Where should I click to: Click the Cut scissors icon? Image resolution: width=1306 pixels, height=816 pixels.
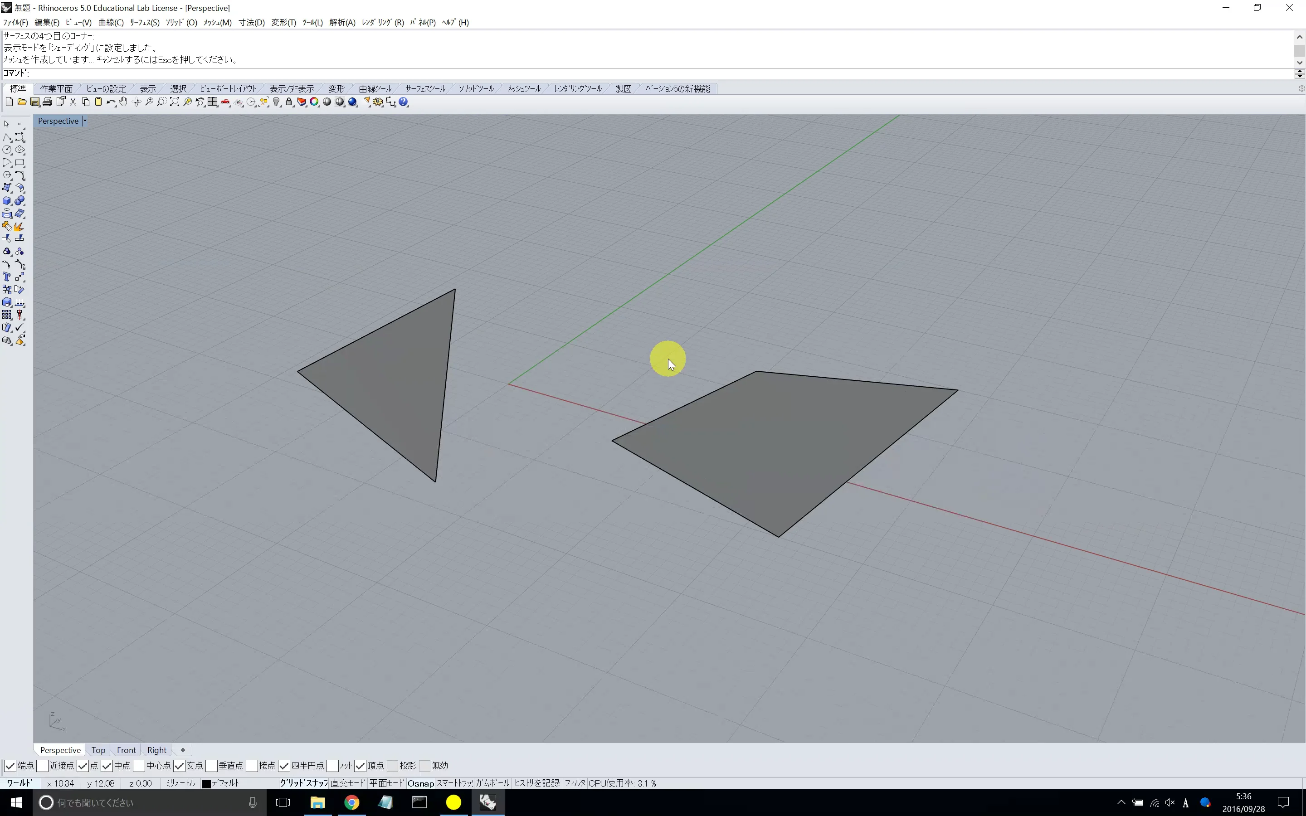(x=73, y=102)
